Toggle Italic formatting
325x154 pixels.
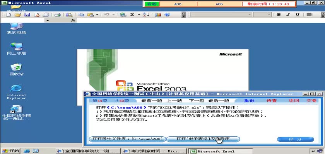(288, 15)
